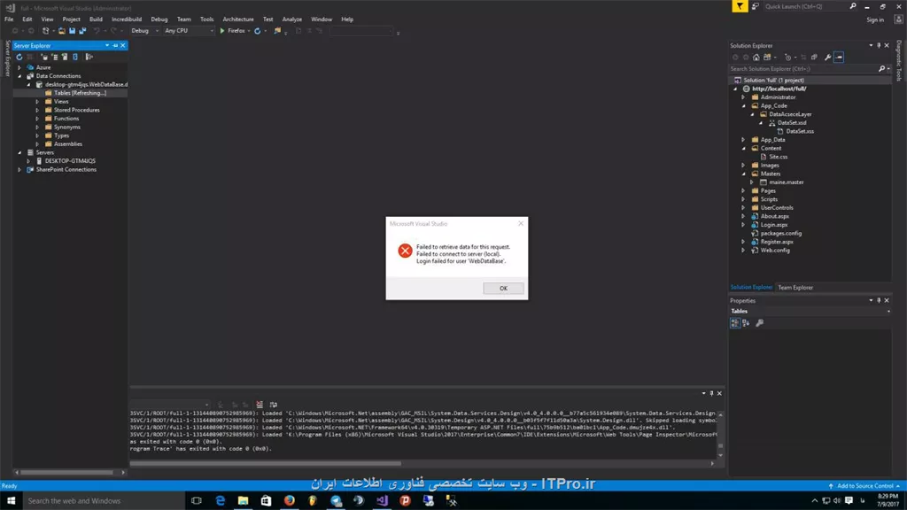Click Add to Source Control in status bar

864,486
